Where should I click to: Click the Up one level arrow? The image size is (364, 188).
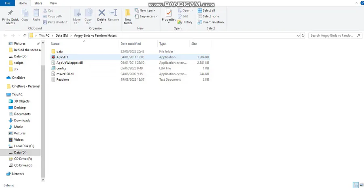[25, 36]
